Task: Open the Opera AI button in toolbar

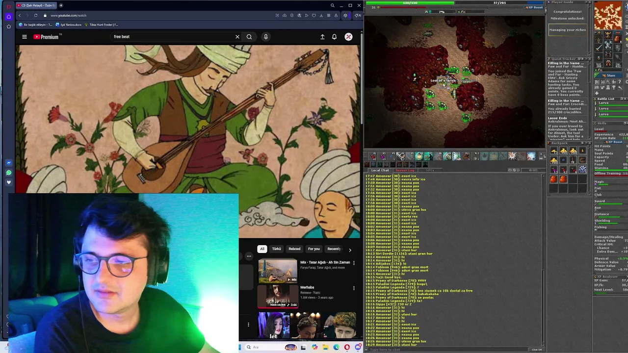Action: [358, 16]
